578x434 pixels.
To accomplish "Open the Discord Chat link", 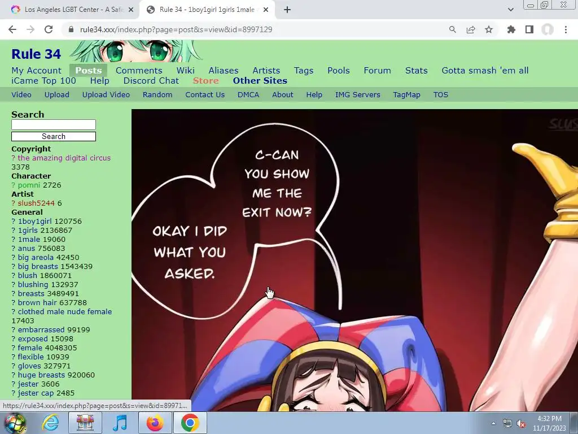I will pyautogui.click(x=151, y=80).
